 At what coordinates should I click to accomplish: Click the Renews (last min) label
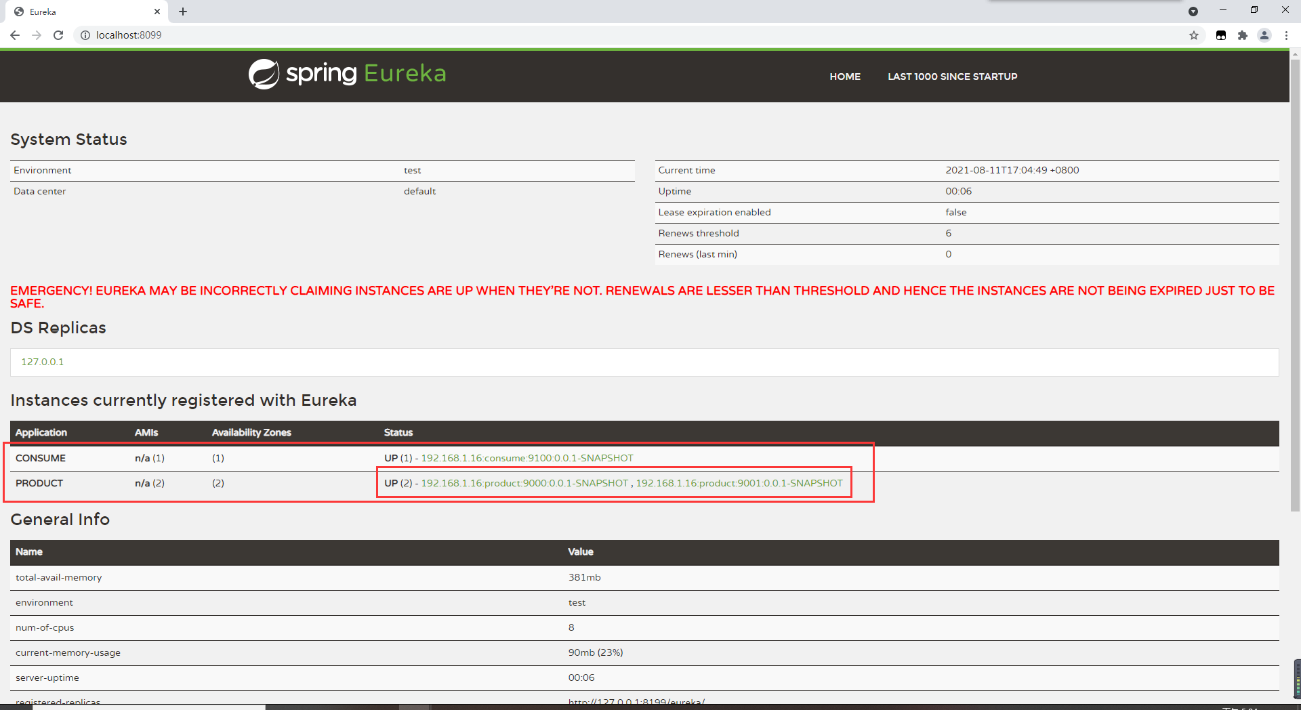coord(697,254)
